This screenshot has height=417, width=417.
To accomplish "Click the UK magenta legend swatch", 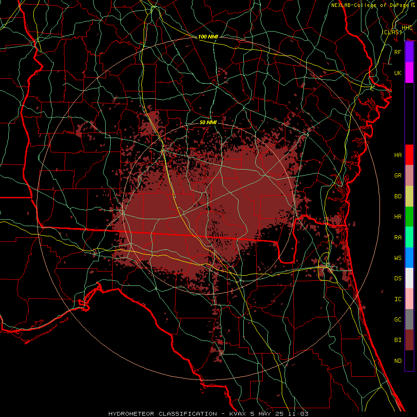I will pos(409,73).
